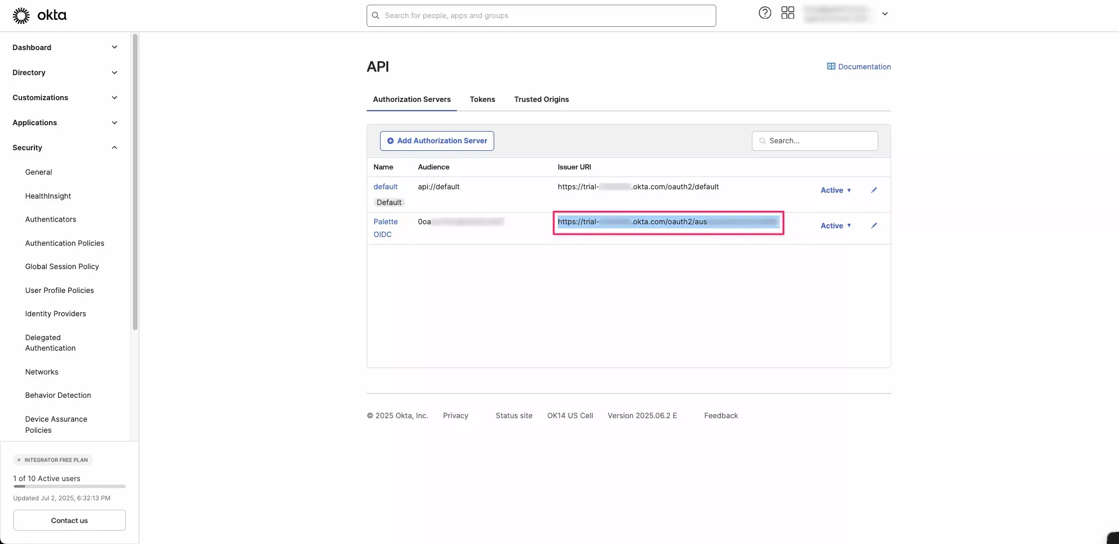Open Active status dropdown for Palette OIDC
1119x544 pixels.
[836, 225]
